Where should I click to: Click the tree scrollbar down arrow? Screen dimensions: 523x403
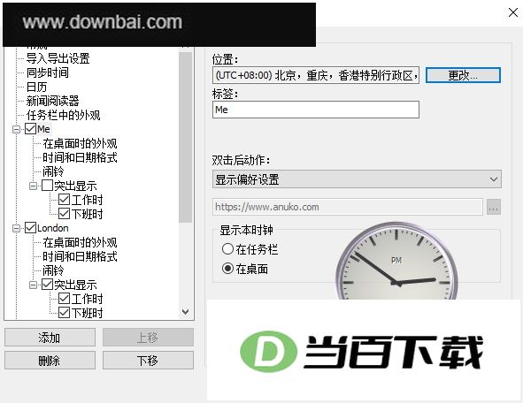186,312
